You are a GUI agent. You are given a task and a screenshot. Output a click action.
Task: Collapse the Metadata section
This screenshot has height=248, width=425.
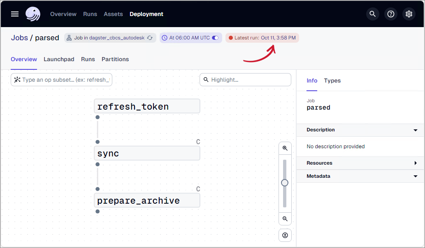click(x=416, y=176)
